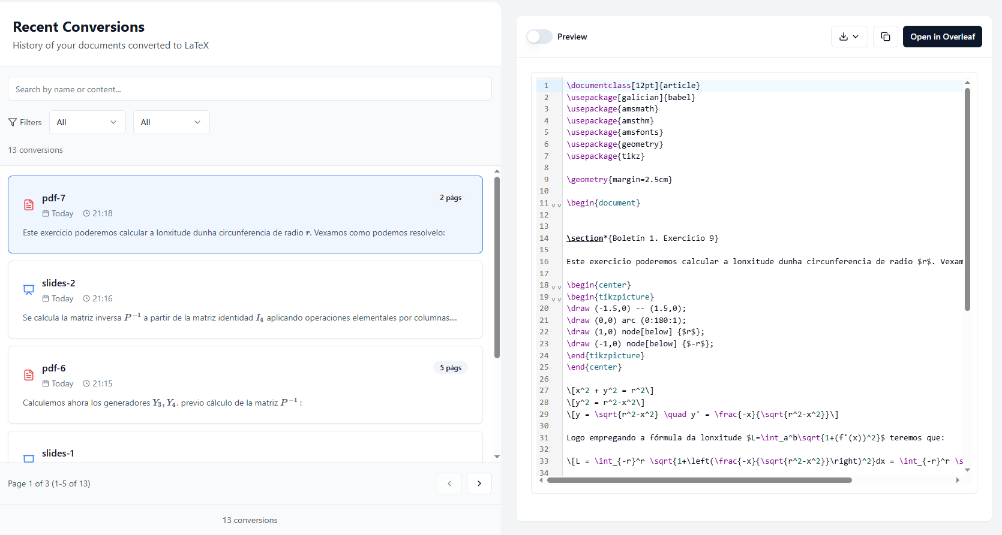
Task: Click the conversion list vertical scrollbar
Action: click(x=497, y=267)
